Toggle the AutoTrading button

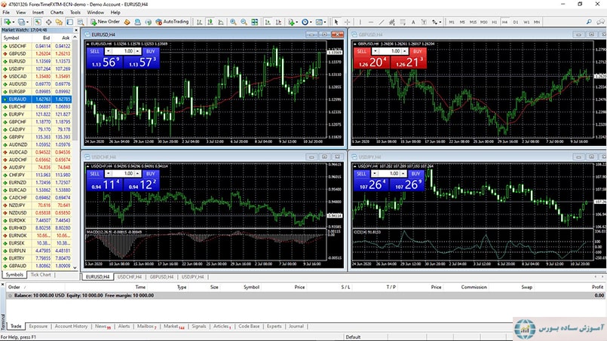point(175,22)
